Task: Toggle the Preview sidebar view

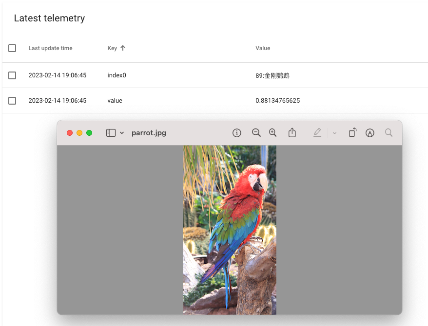Action: tap(111, 133)
